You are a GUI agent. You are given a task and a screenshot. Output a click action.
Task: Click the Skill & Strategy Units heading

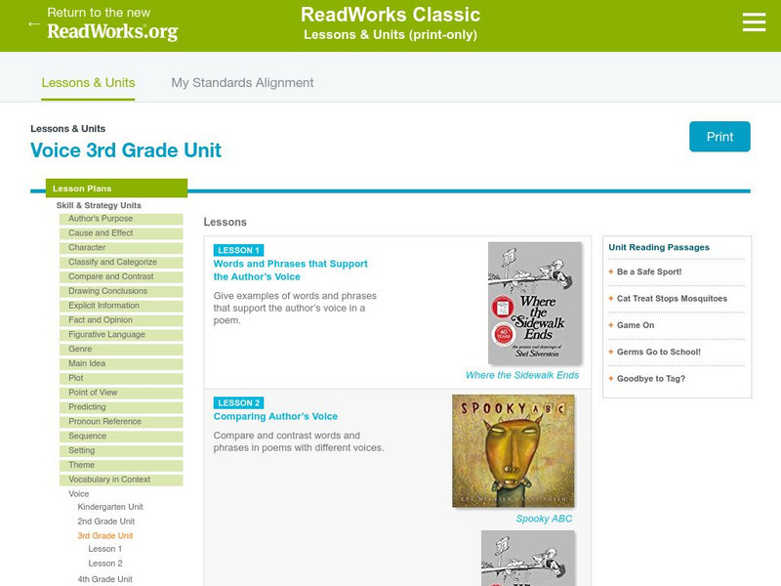(x=99, y=205)
